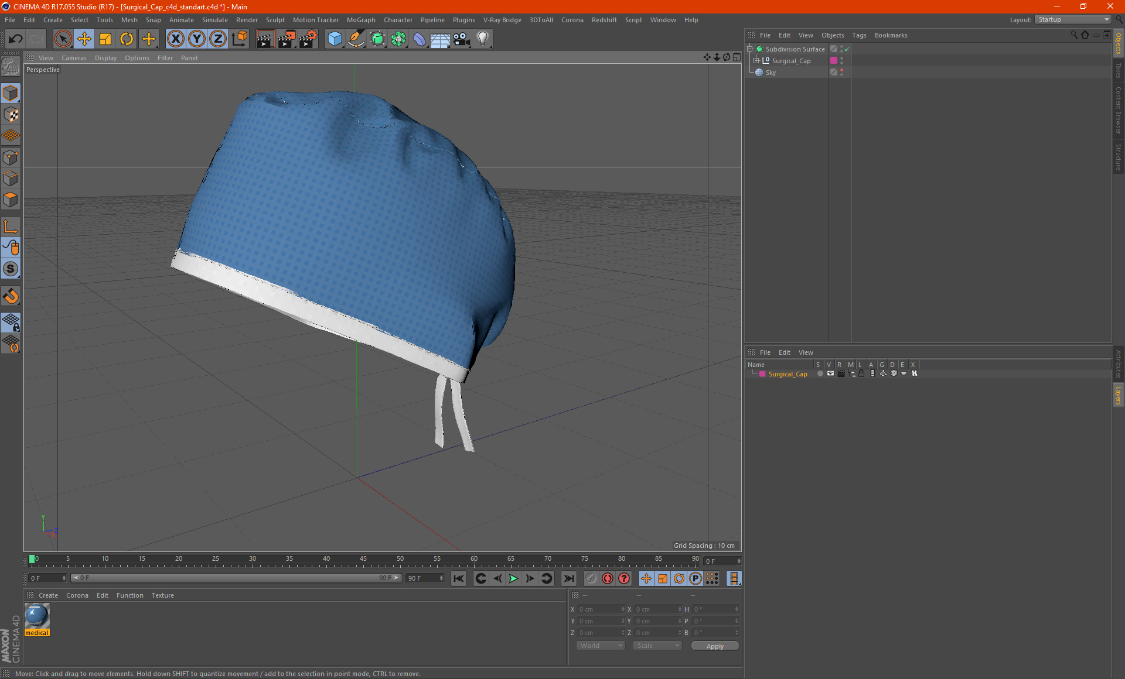Click the timeline frame 45 marker
Image resolution: width=1125 pixels, height=679 pixels.
tap(363, 559)
